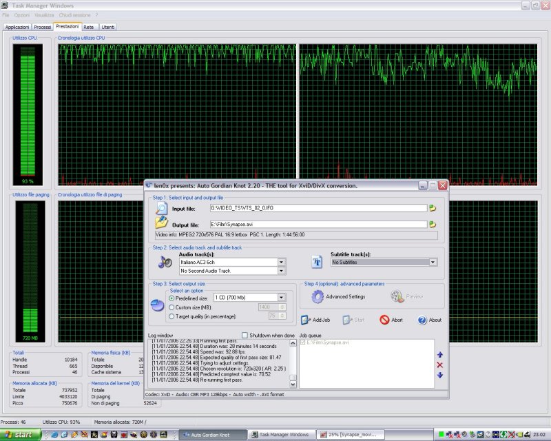Remove selected job with red X
This screenshot has width=551, height=441.
point(440,365)
